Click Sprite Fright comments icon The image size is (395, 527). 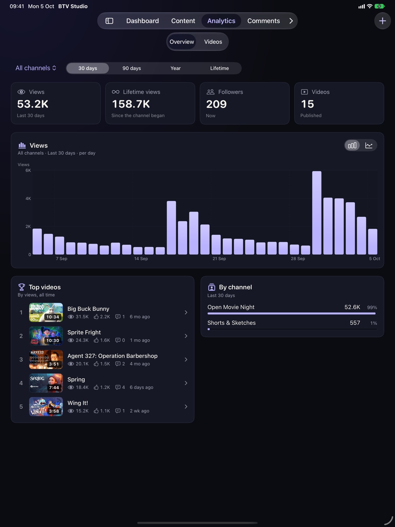(x=118, y=340)
